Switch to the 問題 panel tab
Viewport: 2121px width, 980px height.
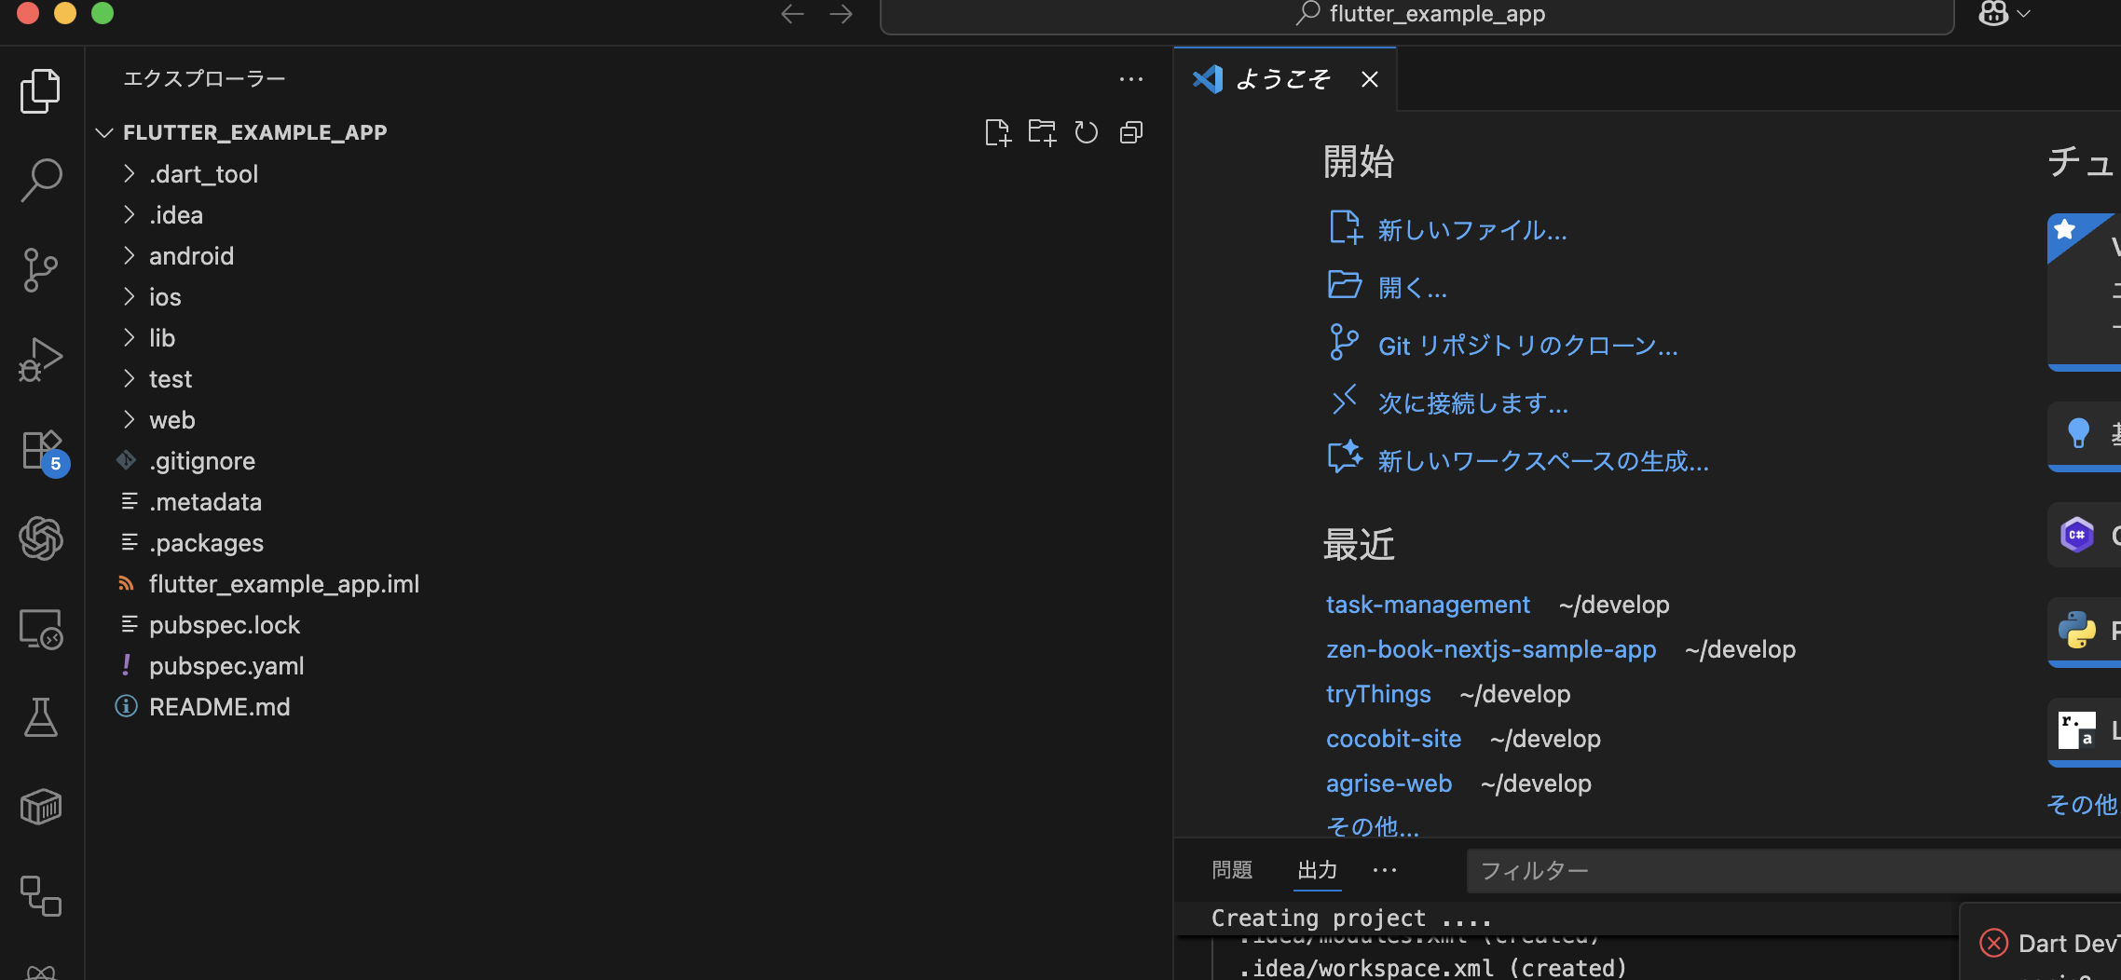pos(1232,869)
